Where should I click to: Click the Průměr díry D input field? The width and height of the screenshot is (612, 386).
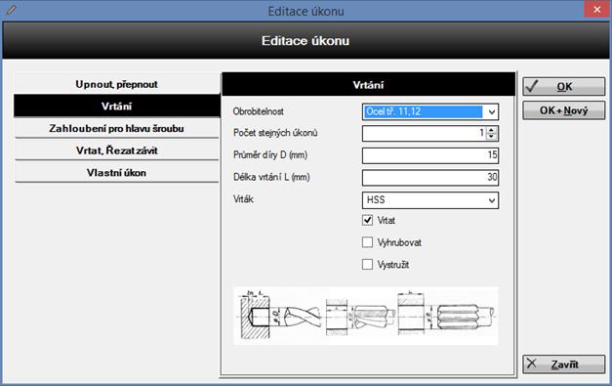430,155
